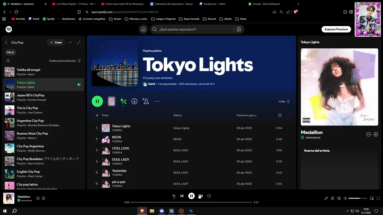Switch to Emotes - Kick Dashboard tab
Viewport: 383px width, 215px height.
[270, 4]
